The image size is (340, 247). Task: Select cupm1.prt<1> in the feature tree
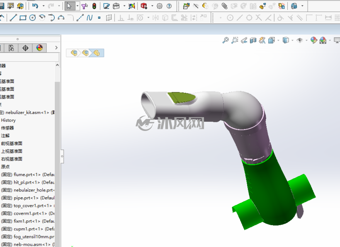tap(29, 229)
